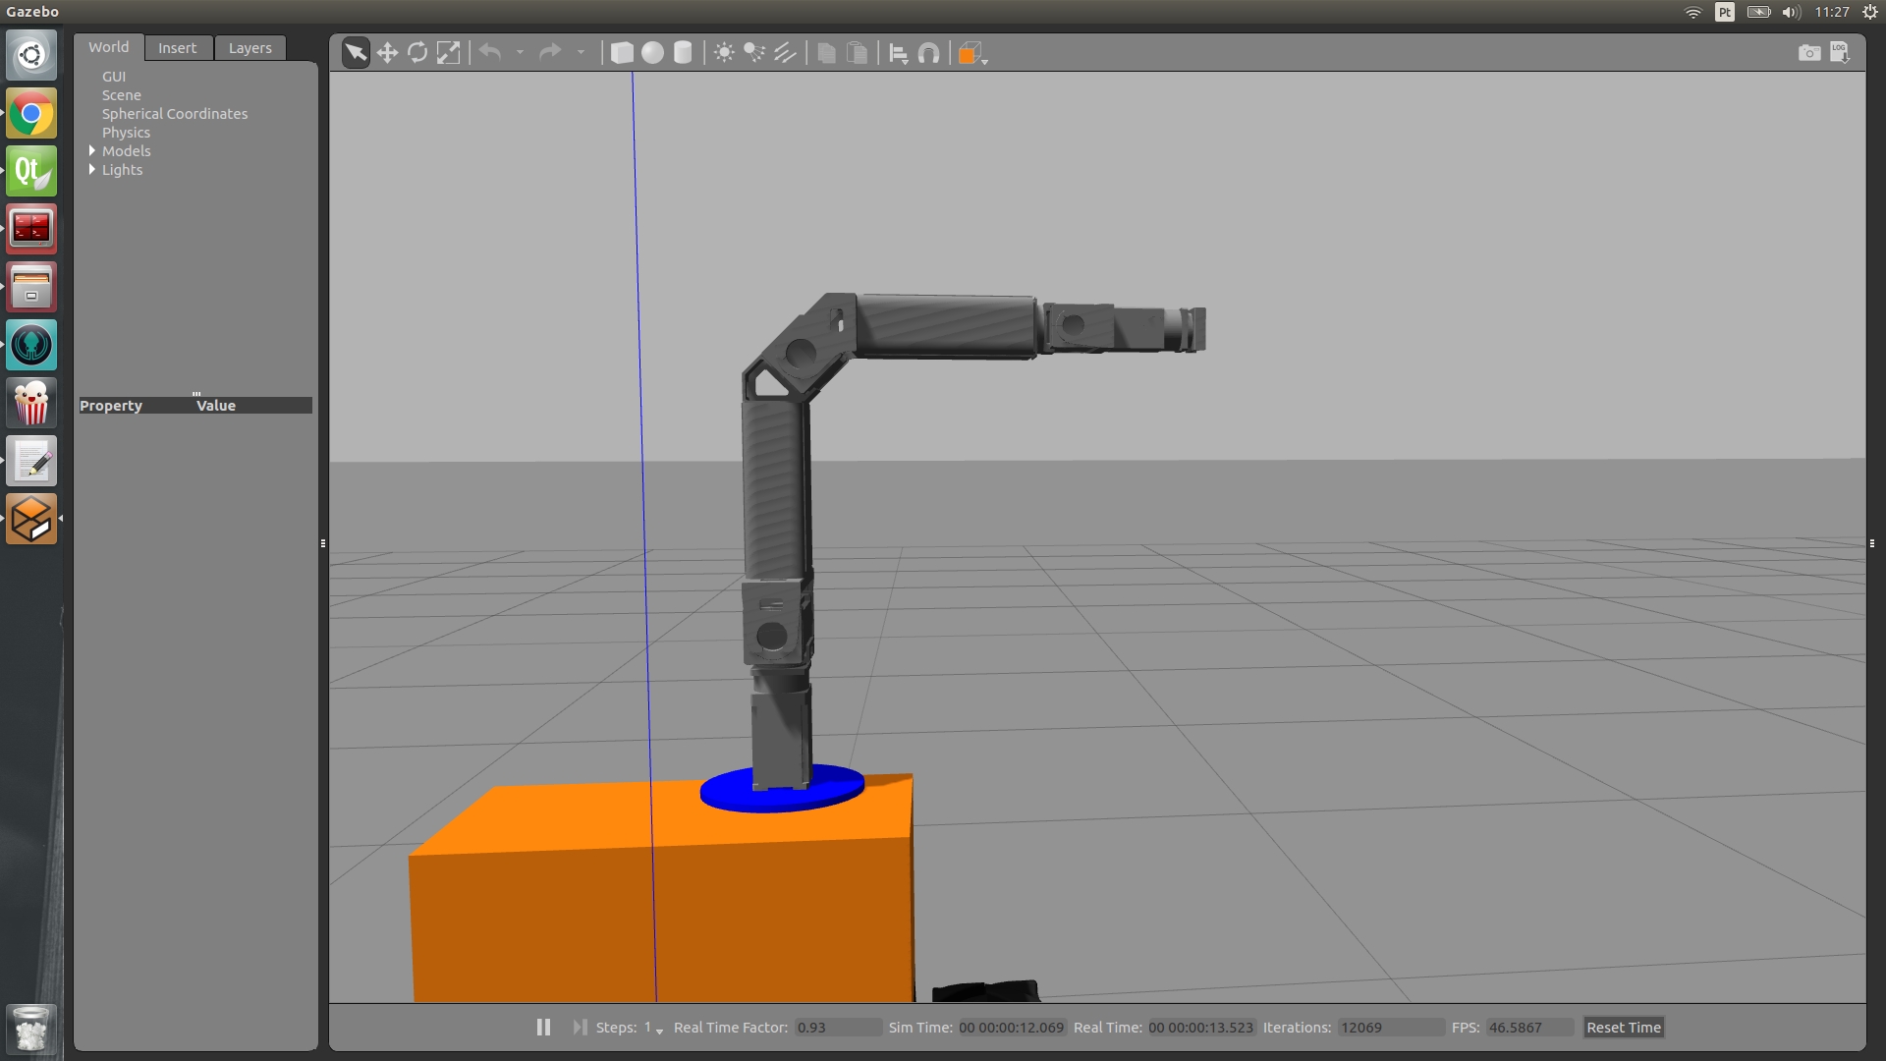Insert a cylinder shape
This screenshot has width=1886, height=1061.
[x=683, y=52]
